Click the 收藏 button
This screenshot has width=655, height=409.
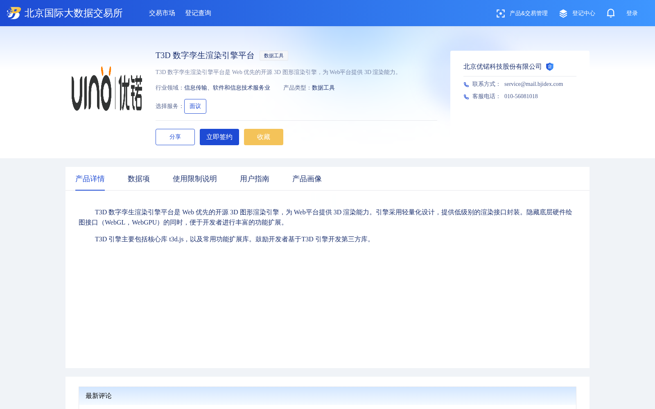[x=264, y=137]
